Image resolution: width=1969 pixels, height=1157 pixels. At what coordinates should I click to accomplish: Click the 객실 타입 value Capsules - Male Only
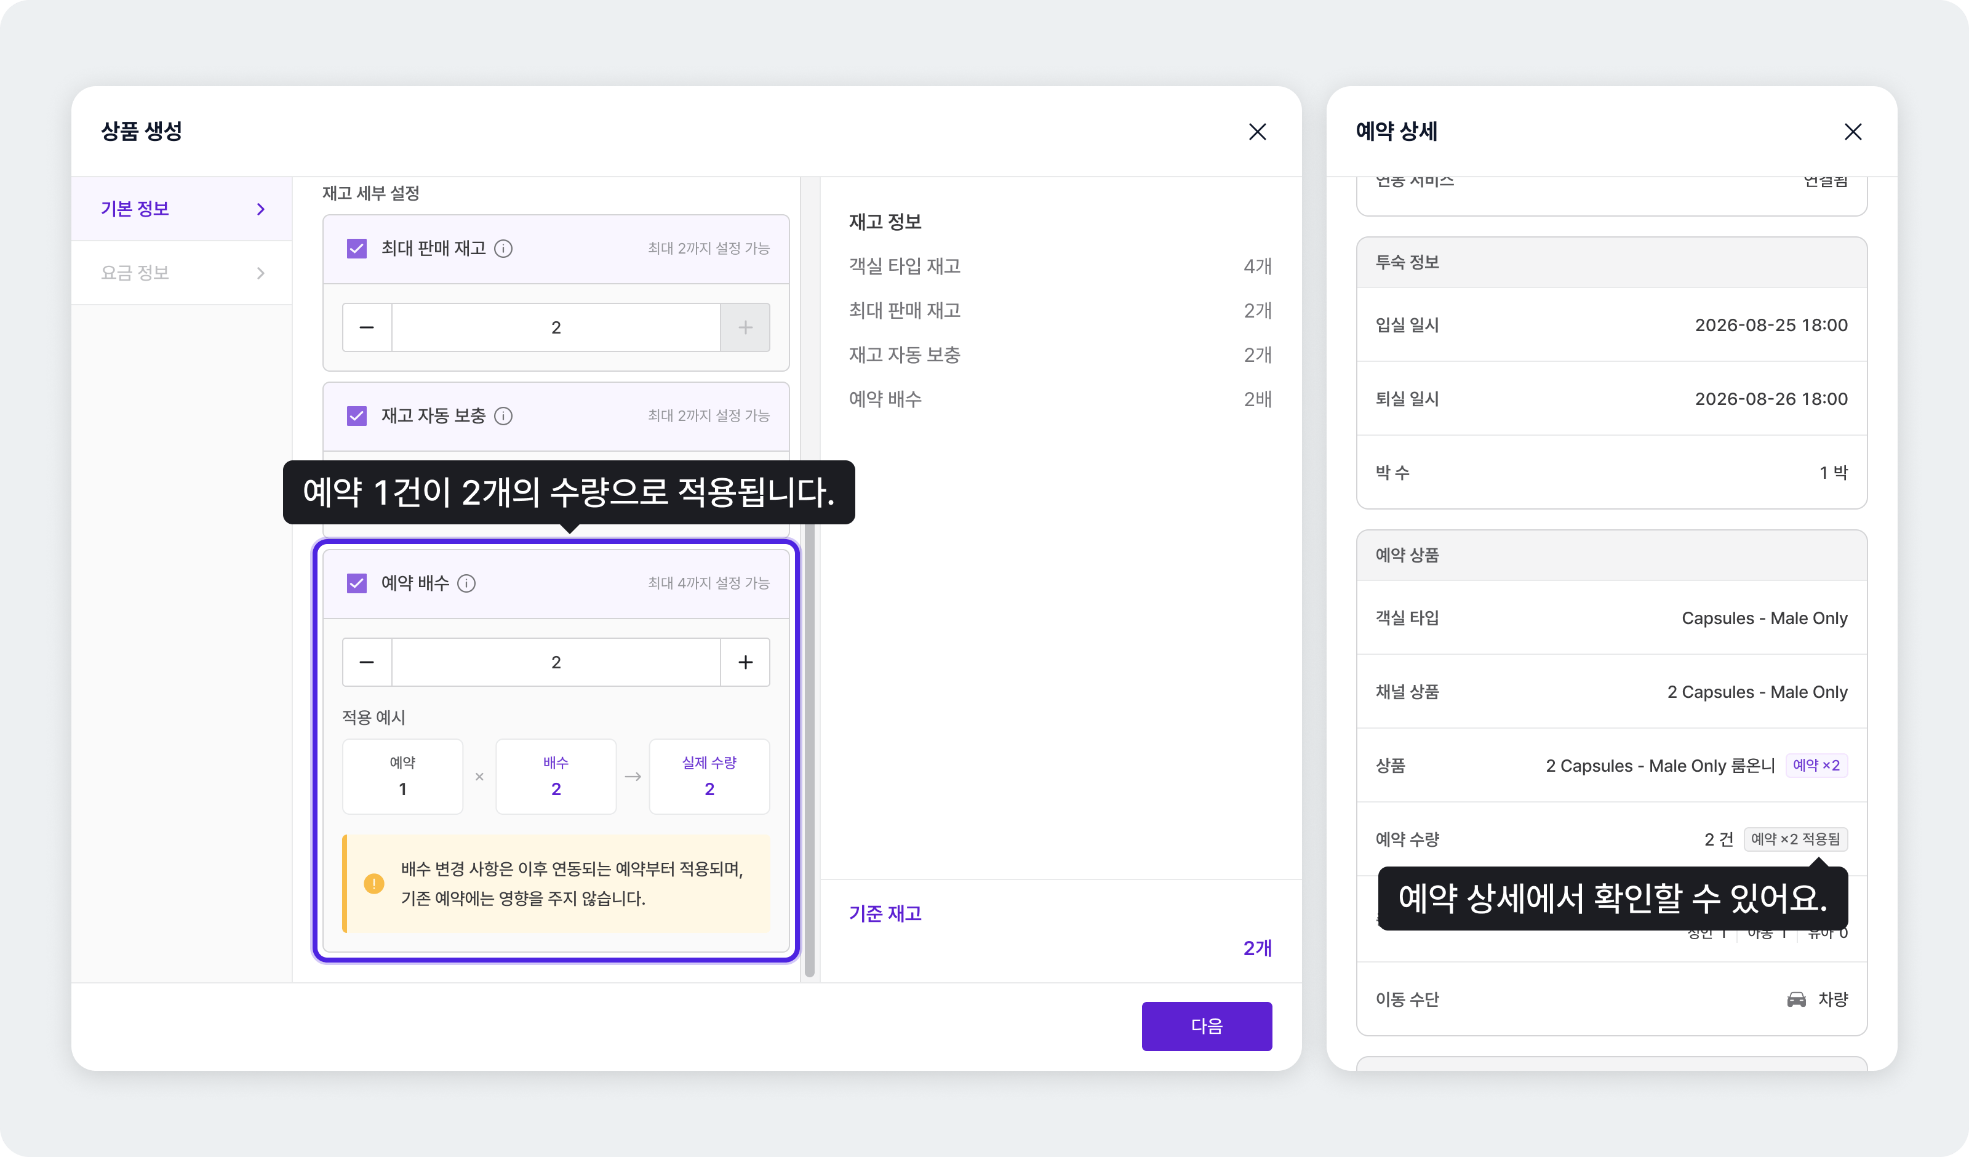pyautogui.click(x=1764, y=619)
